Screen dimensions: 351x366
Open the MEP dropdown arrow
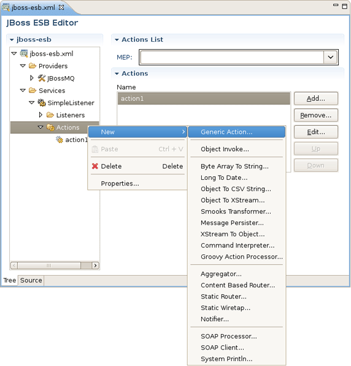tap(330, 57)
